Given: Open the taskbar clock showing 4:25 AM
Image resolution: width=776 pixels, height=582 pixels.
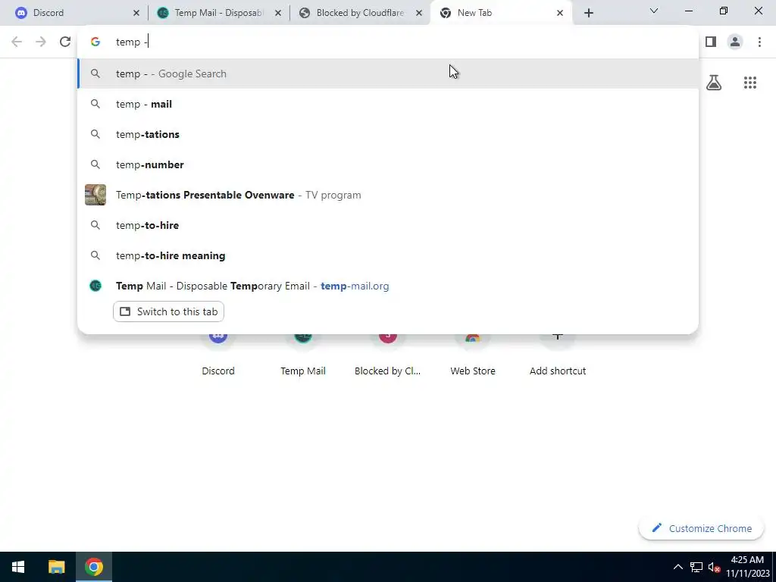Looking at the screenshot, I should [x=747, y=567].
